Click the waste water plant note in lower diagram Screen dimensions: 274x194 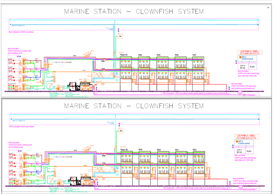coord(195,188)
